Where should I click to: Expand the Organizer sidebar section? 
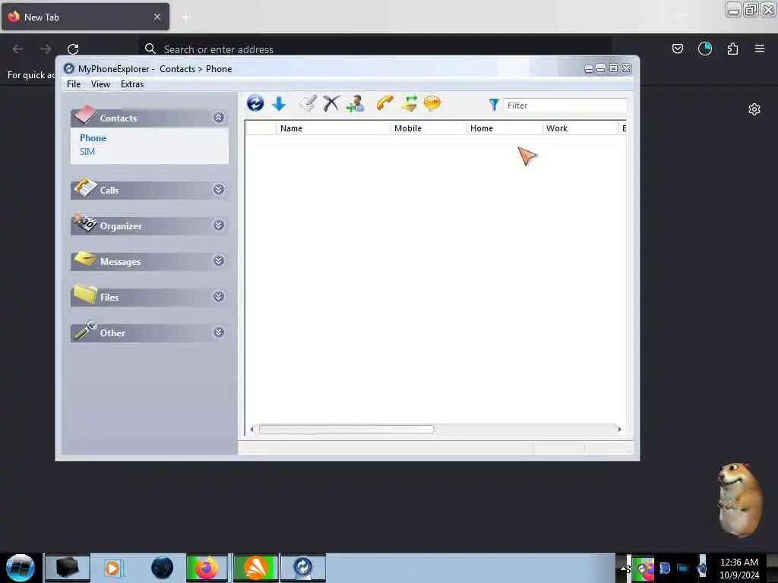pyautogui.click(x=218, y=225)
